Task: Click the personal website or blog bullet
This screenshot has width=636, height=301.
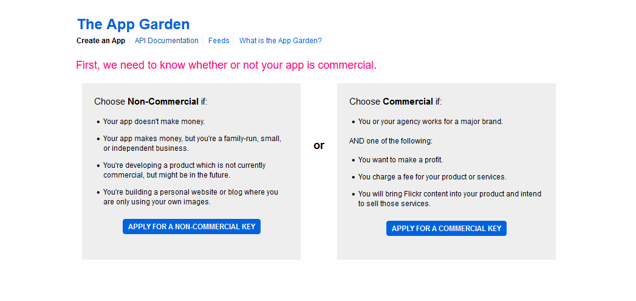Action: click(190, 197)
